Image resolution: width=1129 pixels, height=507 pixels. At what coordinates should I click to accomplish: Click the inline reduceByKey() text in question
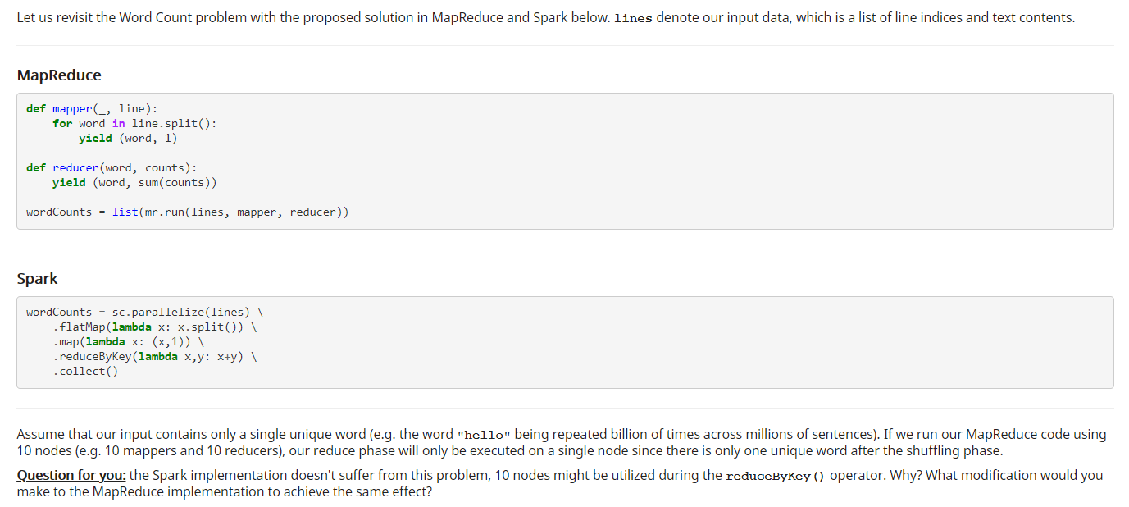tap(776, 476)
